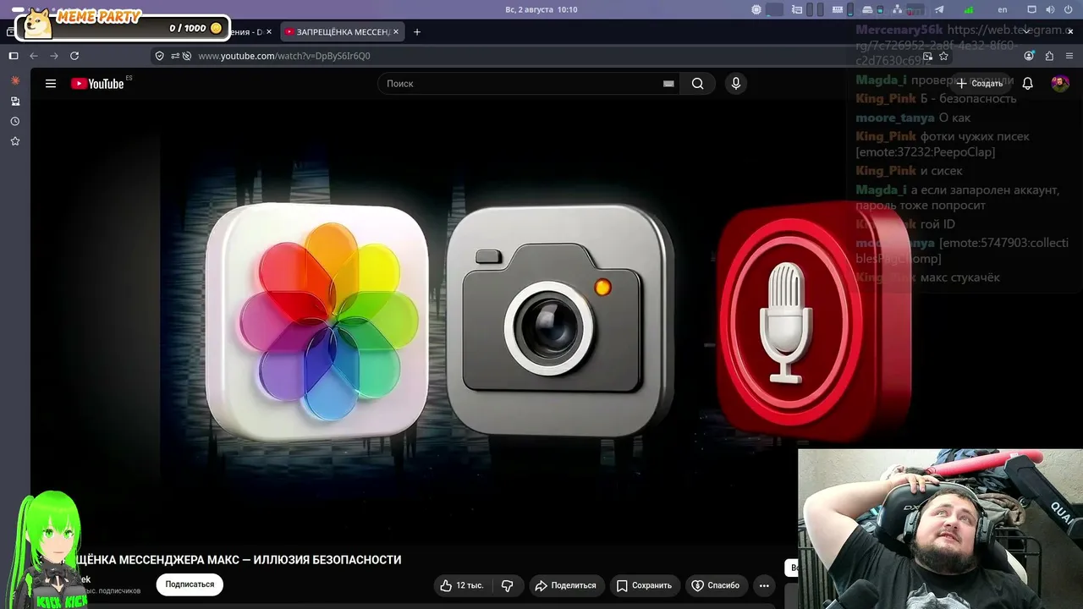Click the Telegram tray icon
The width and height of the screenshot is (1083, 609).
(939, 9)
